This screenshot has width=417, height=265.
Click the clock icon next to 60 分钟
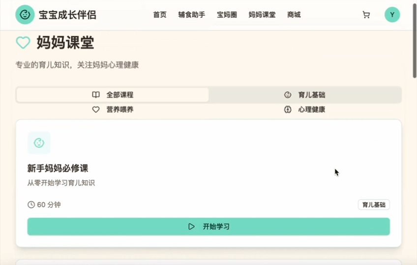pyautogui.click(x=31, y=205)
